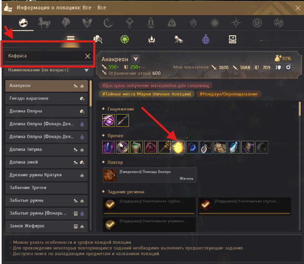The image size is (304, 264).
Task: Click the green spiked wheel filter icon
Action: point(124,39)
